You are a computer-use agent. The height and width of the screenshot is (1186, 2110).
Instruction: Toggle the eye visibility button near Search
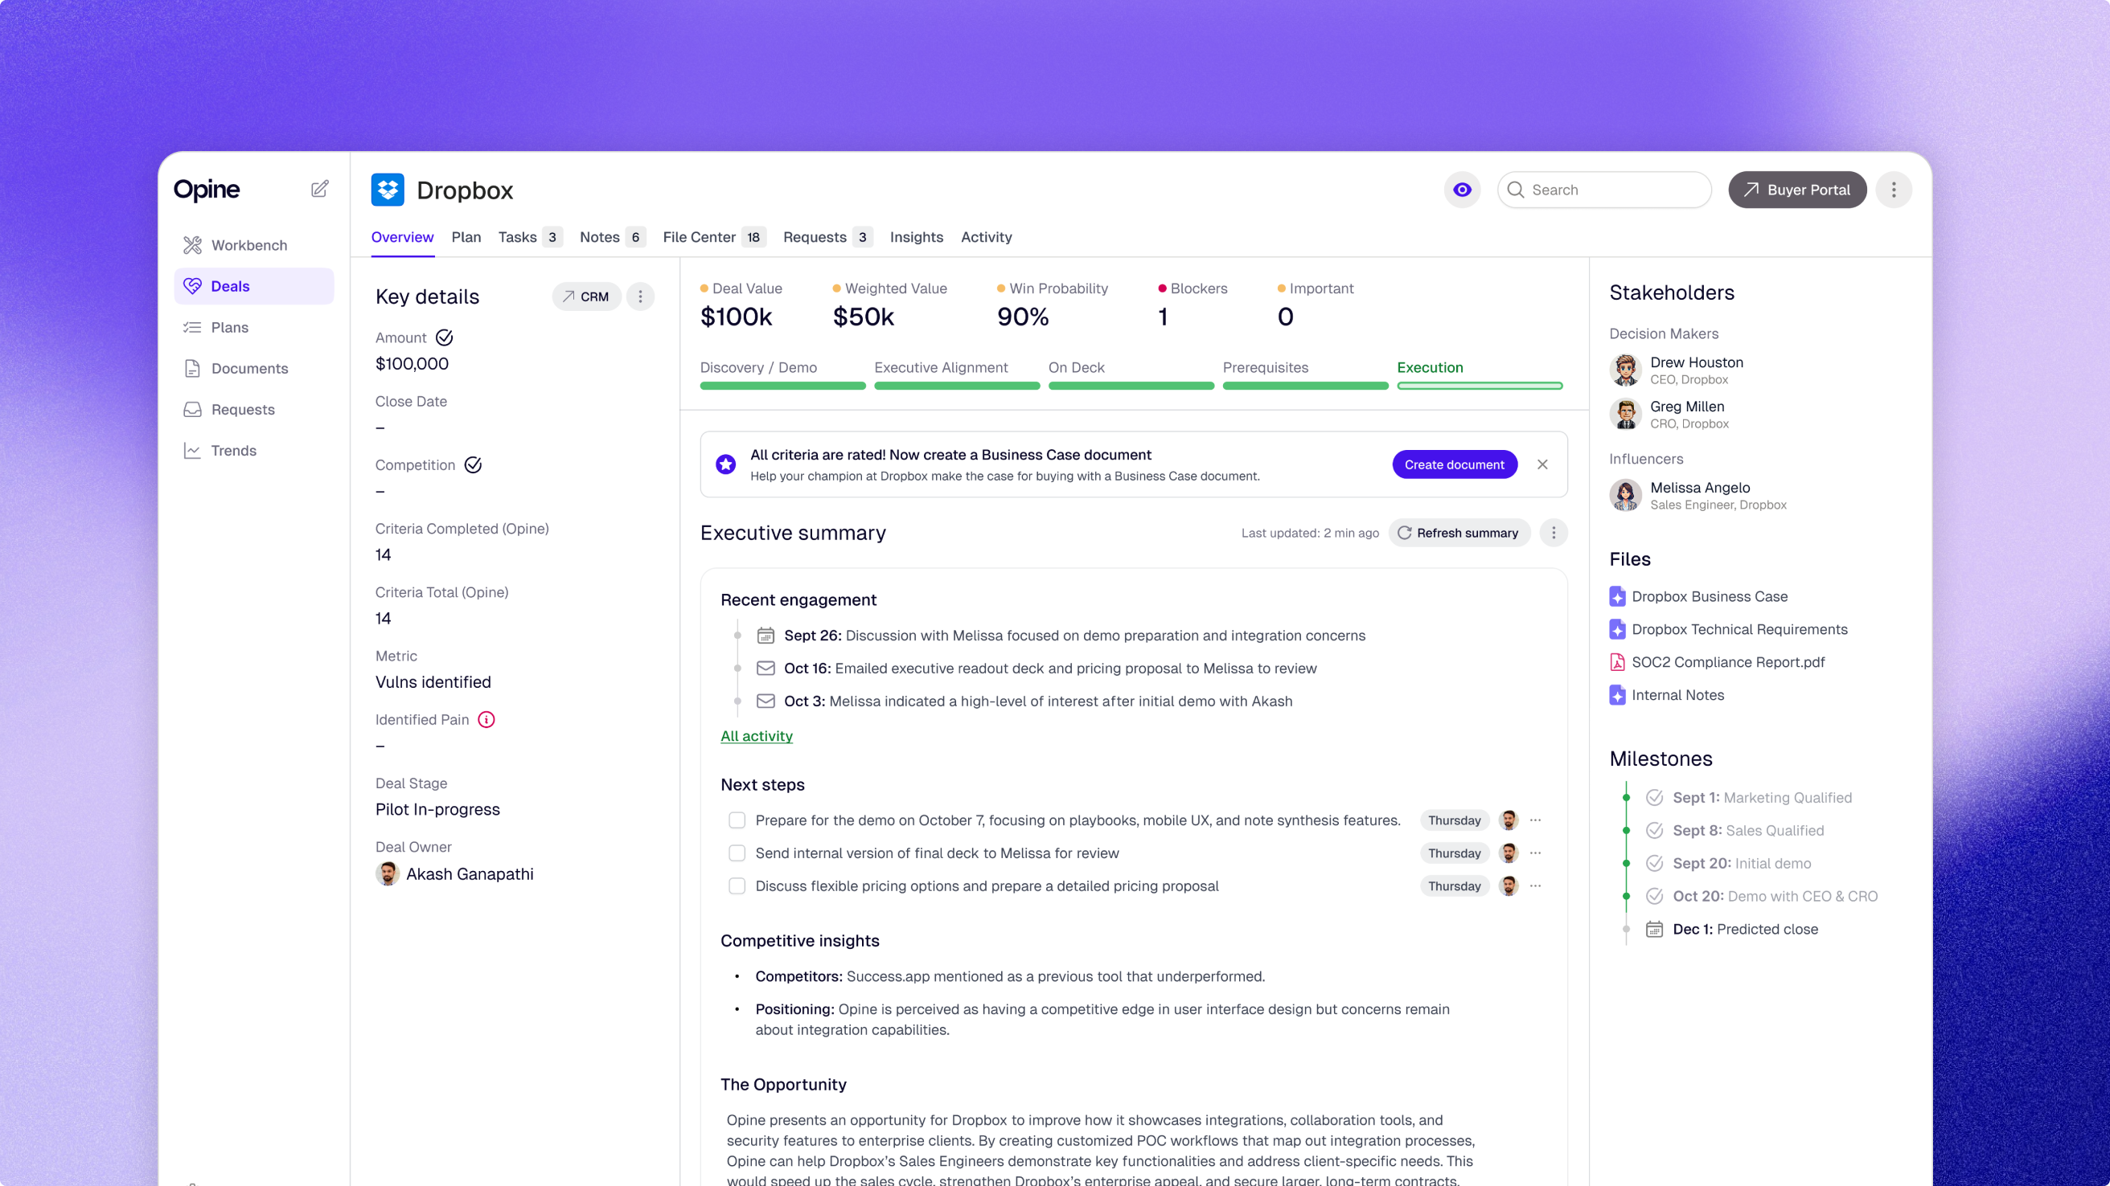(1462, 190)
